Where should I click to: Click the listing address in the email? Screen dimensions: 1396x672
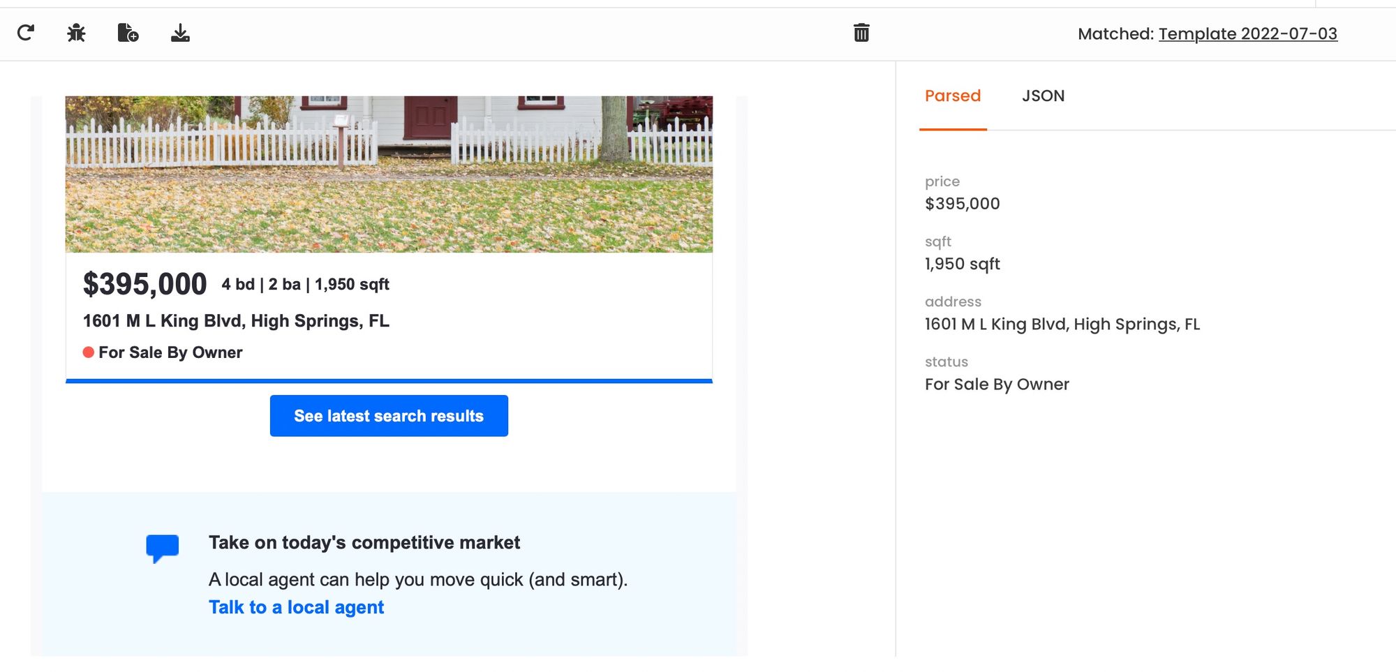pyautogui.click(x=236, y=321)
